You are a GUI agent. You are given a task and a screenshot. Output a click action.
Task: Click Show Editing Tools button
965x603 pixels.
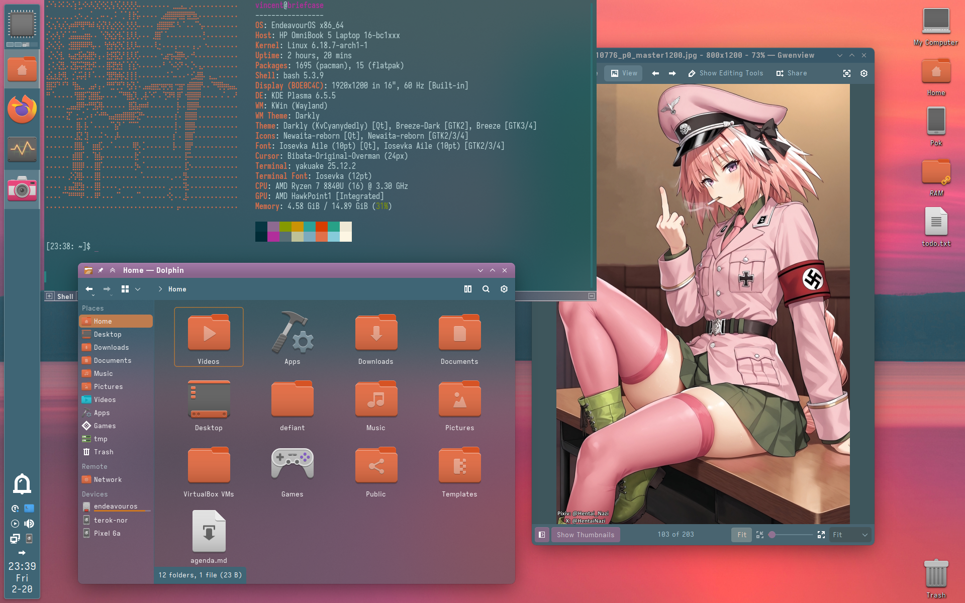[725, 73]
